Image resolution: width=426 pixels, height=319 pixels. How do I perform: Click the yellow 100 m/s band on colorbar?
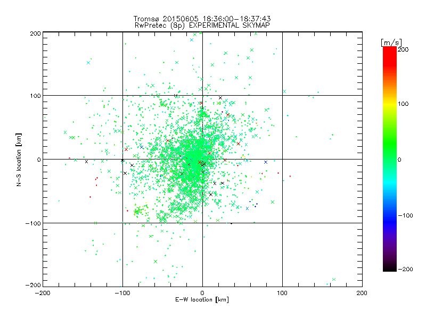390,104
